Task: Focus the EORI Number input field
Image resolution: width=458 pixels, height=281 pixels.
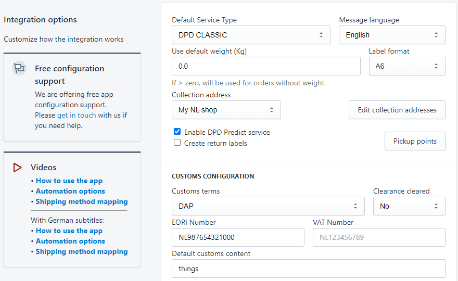Action: pyautogui.click(x=238, y=237)
